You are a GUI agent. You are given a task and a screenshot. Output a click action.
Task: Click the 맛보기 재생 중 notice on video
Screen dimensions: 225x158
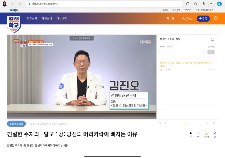81,38
